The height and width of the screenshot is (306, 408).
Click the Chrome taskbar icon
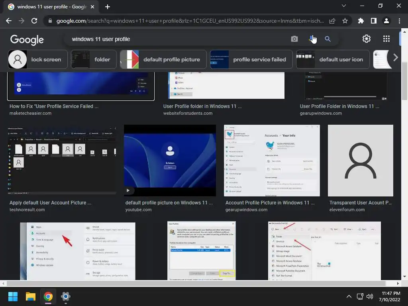48,296
